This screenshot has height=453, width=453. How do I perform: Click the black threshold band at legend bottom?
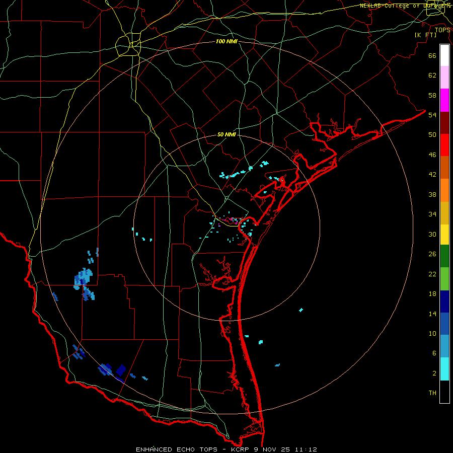tap(444, 392)
